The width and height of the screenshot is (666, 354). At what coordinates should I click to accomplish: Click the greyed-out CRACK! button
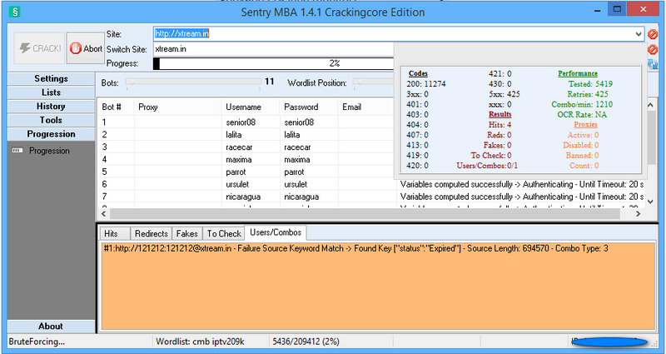39,48
